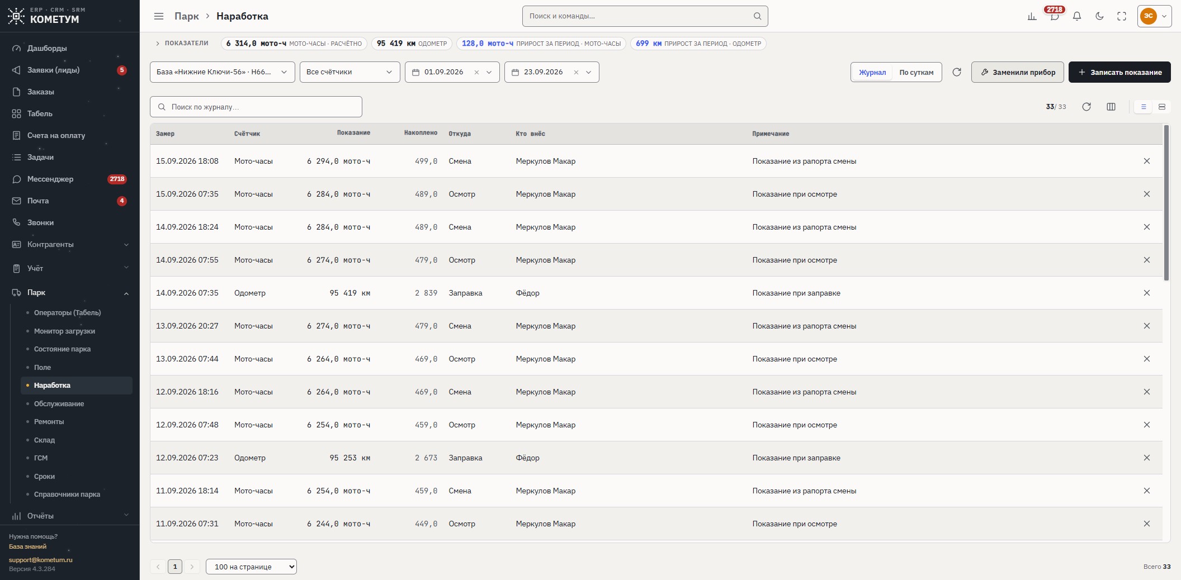
Task: Expand the Учёт menu
Action: click(70, 268)
